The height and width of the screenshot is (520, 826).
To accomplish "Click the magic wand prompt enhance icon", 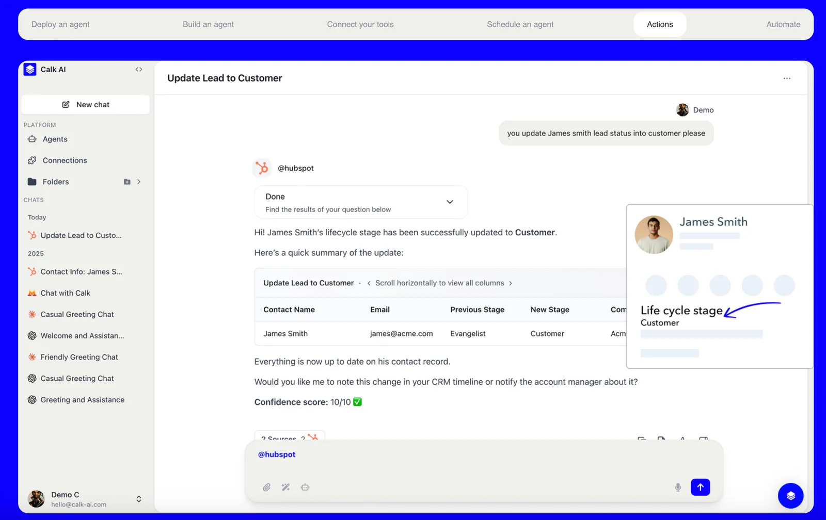I will 285,487.
